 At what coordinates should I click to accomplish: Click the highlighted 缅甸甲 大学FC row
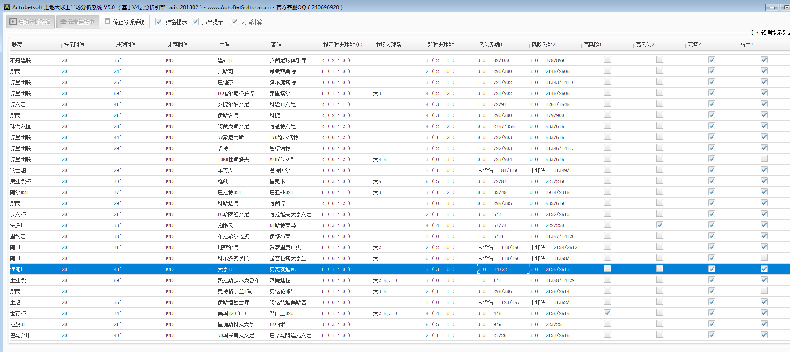click(226, 269)
